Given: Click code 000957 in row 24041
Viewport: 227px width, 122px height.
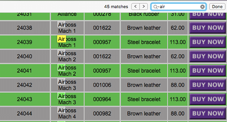Looking at the screenshot, I should [x=102, y=71].
